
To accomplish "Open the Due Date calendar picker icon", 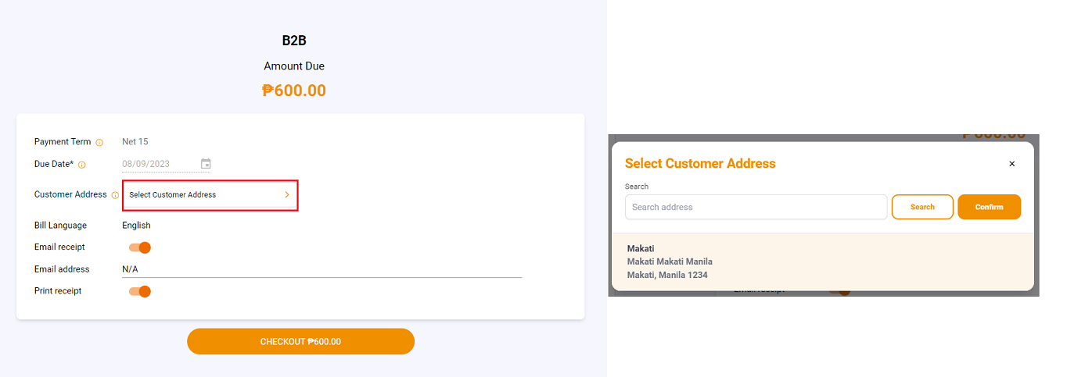I will point(206,164).
